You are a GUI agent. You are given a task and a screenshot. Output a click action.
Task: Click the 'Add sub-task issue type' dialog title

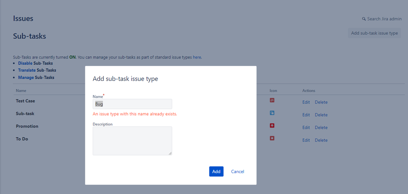[125, 79]
